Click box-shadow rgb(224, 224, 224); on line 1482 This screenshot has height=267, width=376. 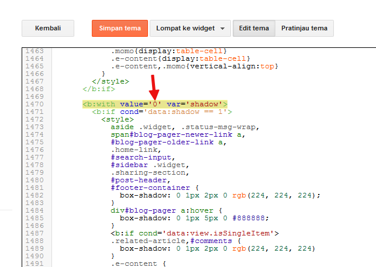pyautogui.click(x=220, y=195)
